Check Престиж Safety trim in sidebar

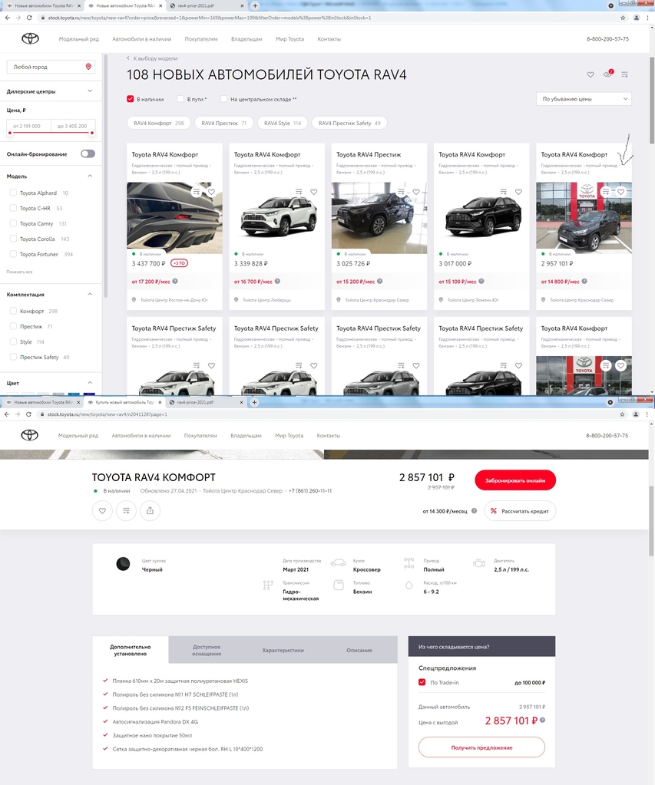(x=14, y=357)
